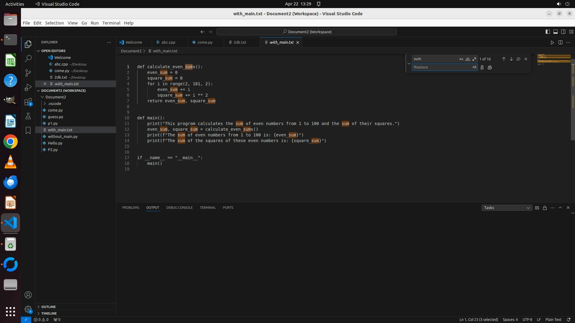Split the editor to the right
Image resolution: width=575 pixels, height=323 pixels.
[560, 42]
